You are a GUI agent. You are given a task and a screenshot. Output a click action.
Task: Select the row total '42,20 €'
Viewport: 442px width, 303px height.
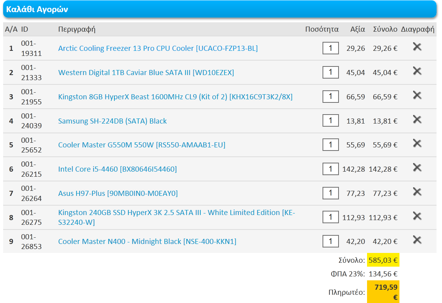pos(385,242)
